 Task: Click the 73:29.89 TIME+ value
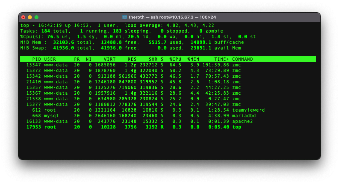217,70
